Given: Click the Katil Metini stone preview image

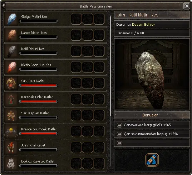Looking at the screenshot, I should [152, 74].
